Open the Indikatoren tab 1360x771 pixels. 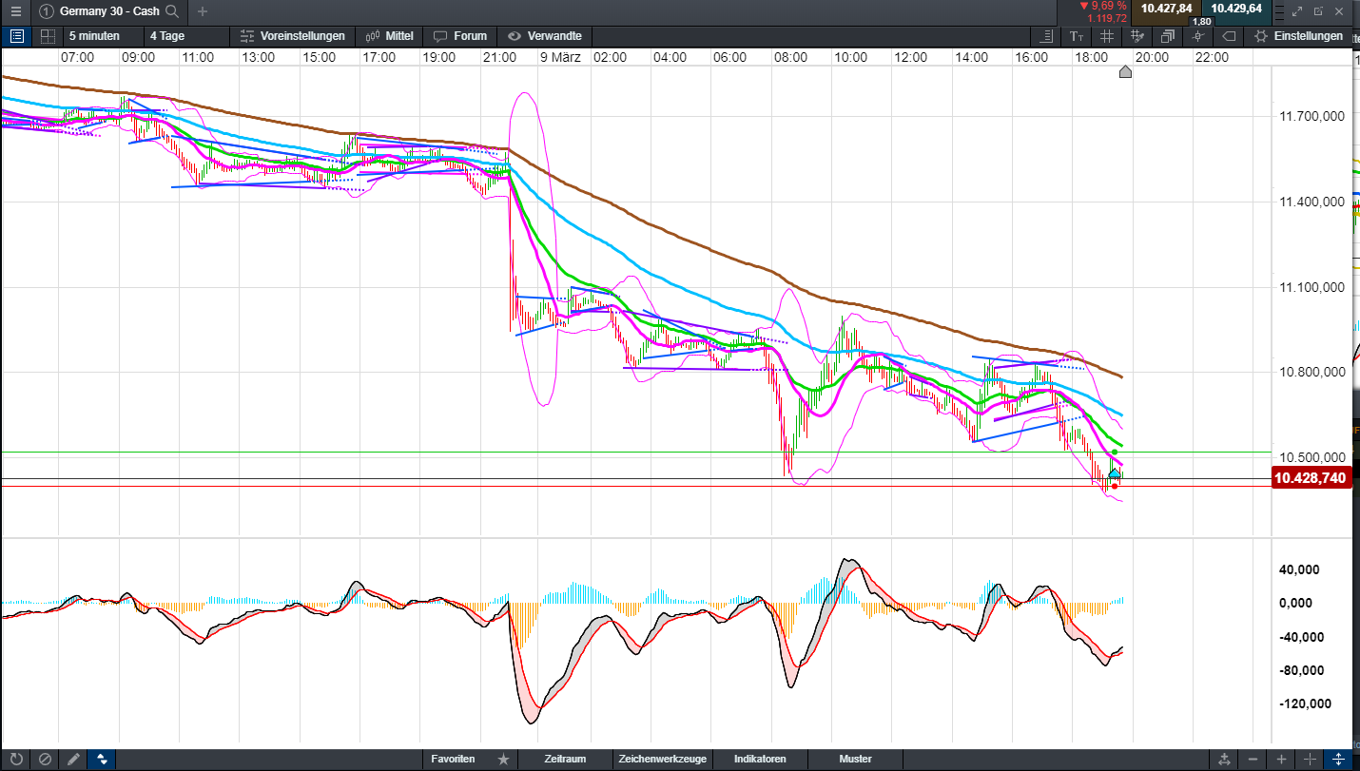[x=760, y=760]
